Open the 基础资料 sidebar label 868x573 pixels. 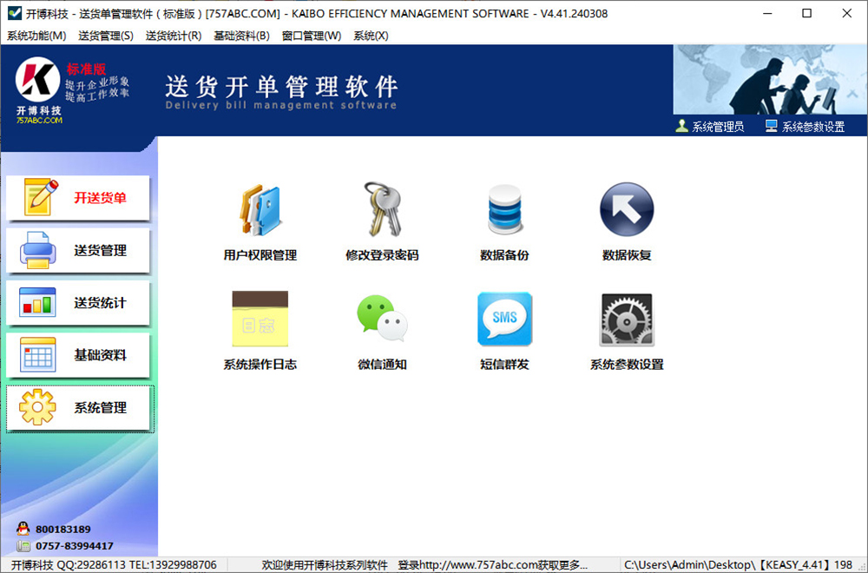pyautogui.click(x=100, y=355)
